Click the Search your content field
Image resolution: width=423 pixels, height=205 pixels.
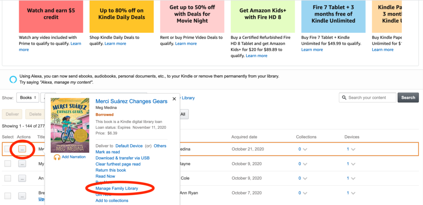click(368, 98)
